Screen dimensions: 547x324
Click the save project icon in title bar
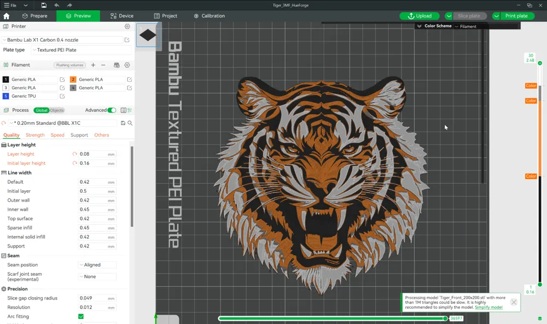pos(44,5)
